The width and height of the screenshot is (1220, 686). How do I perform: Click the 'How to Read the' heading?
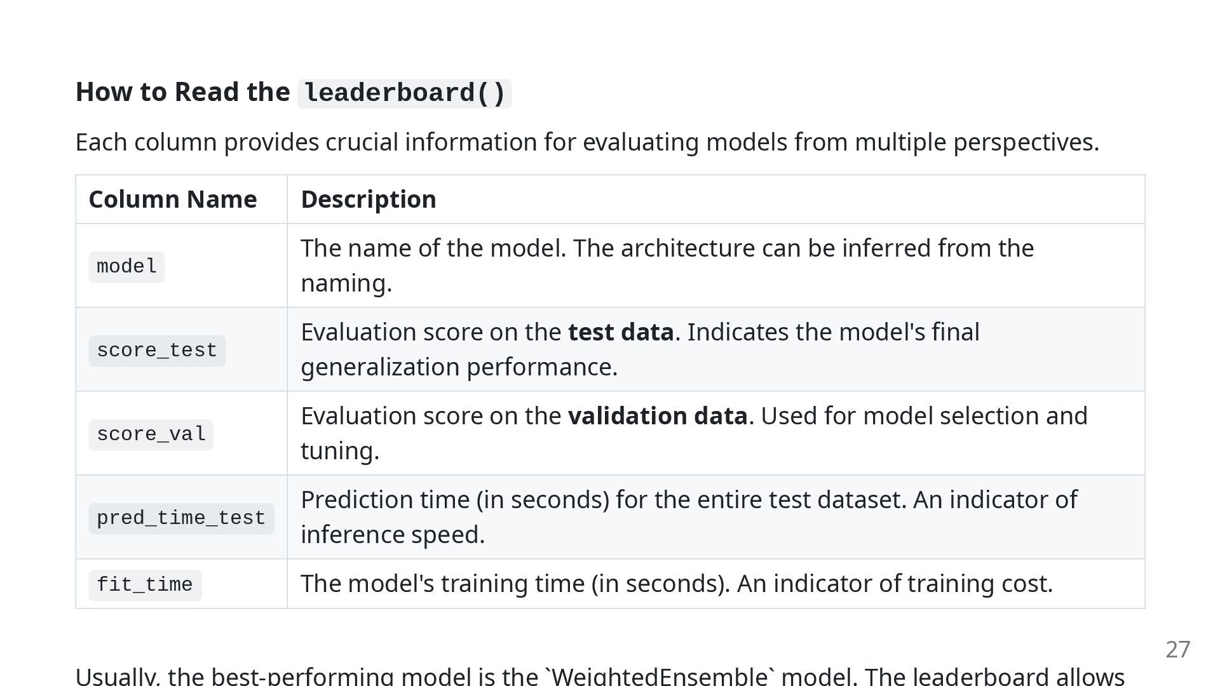[183, 92]
